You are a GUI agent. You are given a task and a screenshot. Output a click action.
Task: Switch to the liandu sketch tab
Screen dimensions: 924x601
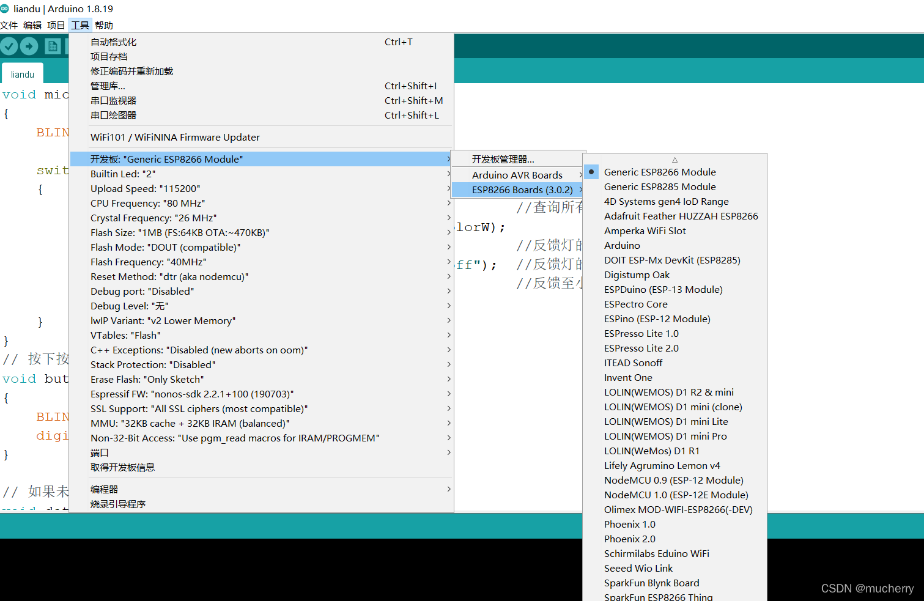23,74
